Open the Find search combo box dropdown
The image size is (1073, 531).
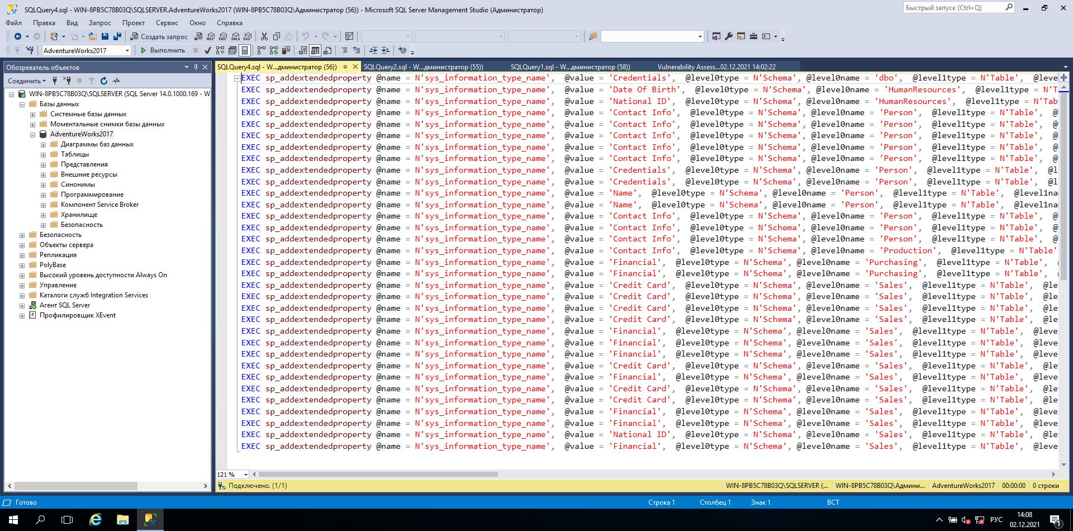700,36
